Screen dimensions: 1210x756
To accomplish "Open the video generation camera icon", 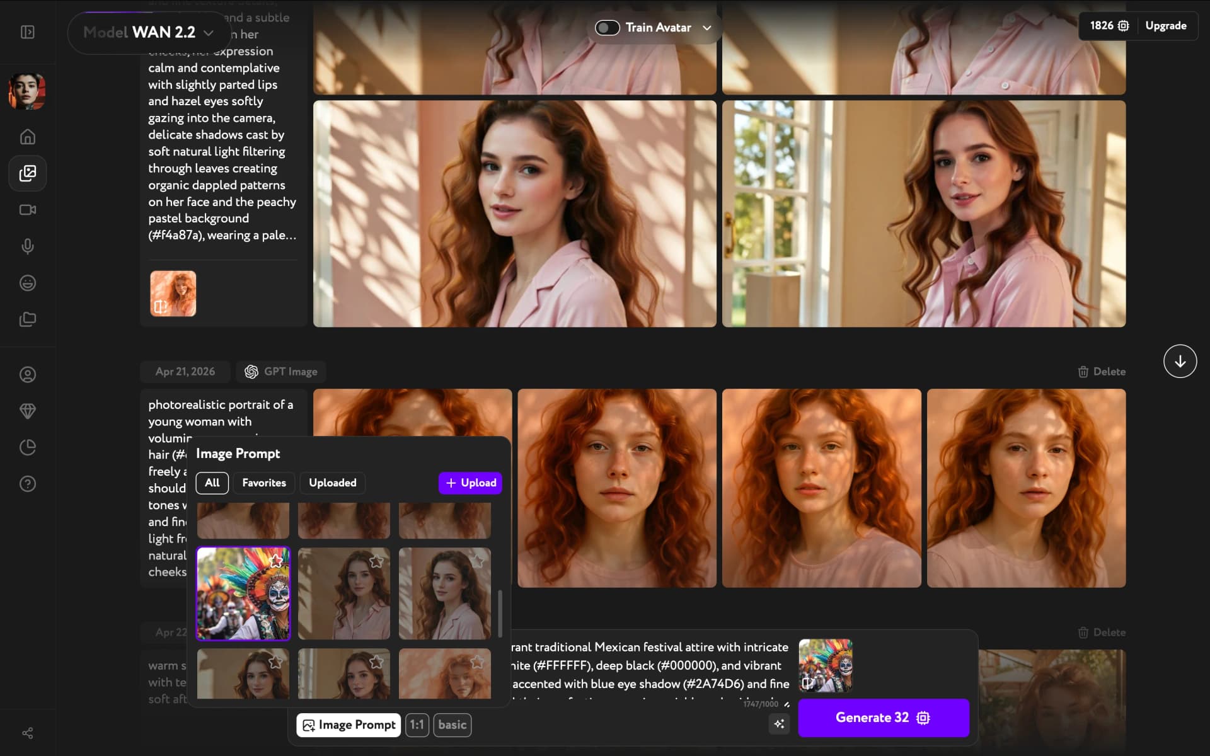I will pos(27,210).
